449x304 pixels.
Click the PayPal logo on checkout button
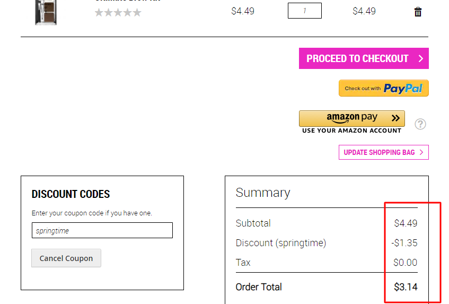(x=403, y=89)
